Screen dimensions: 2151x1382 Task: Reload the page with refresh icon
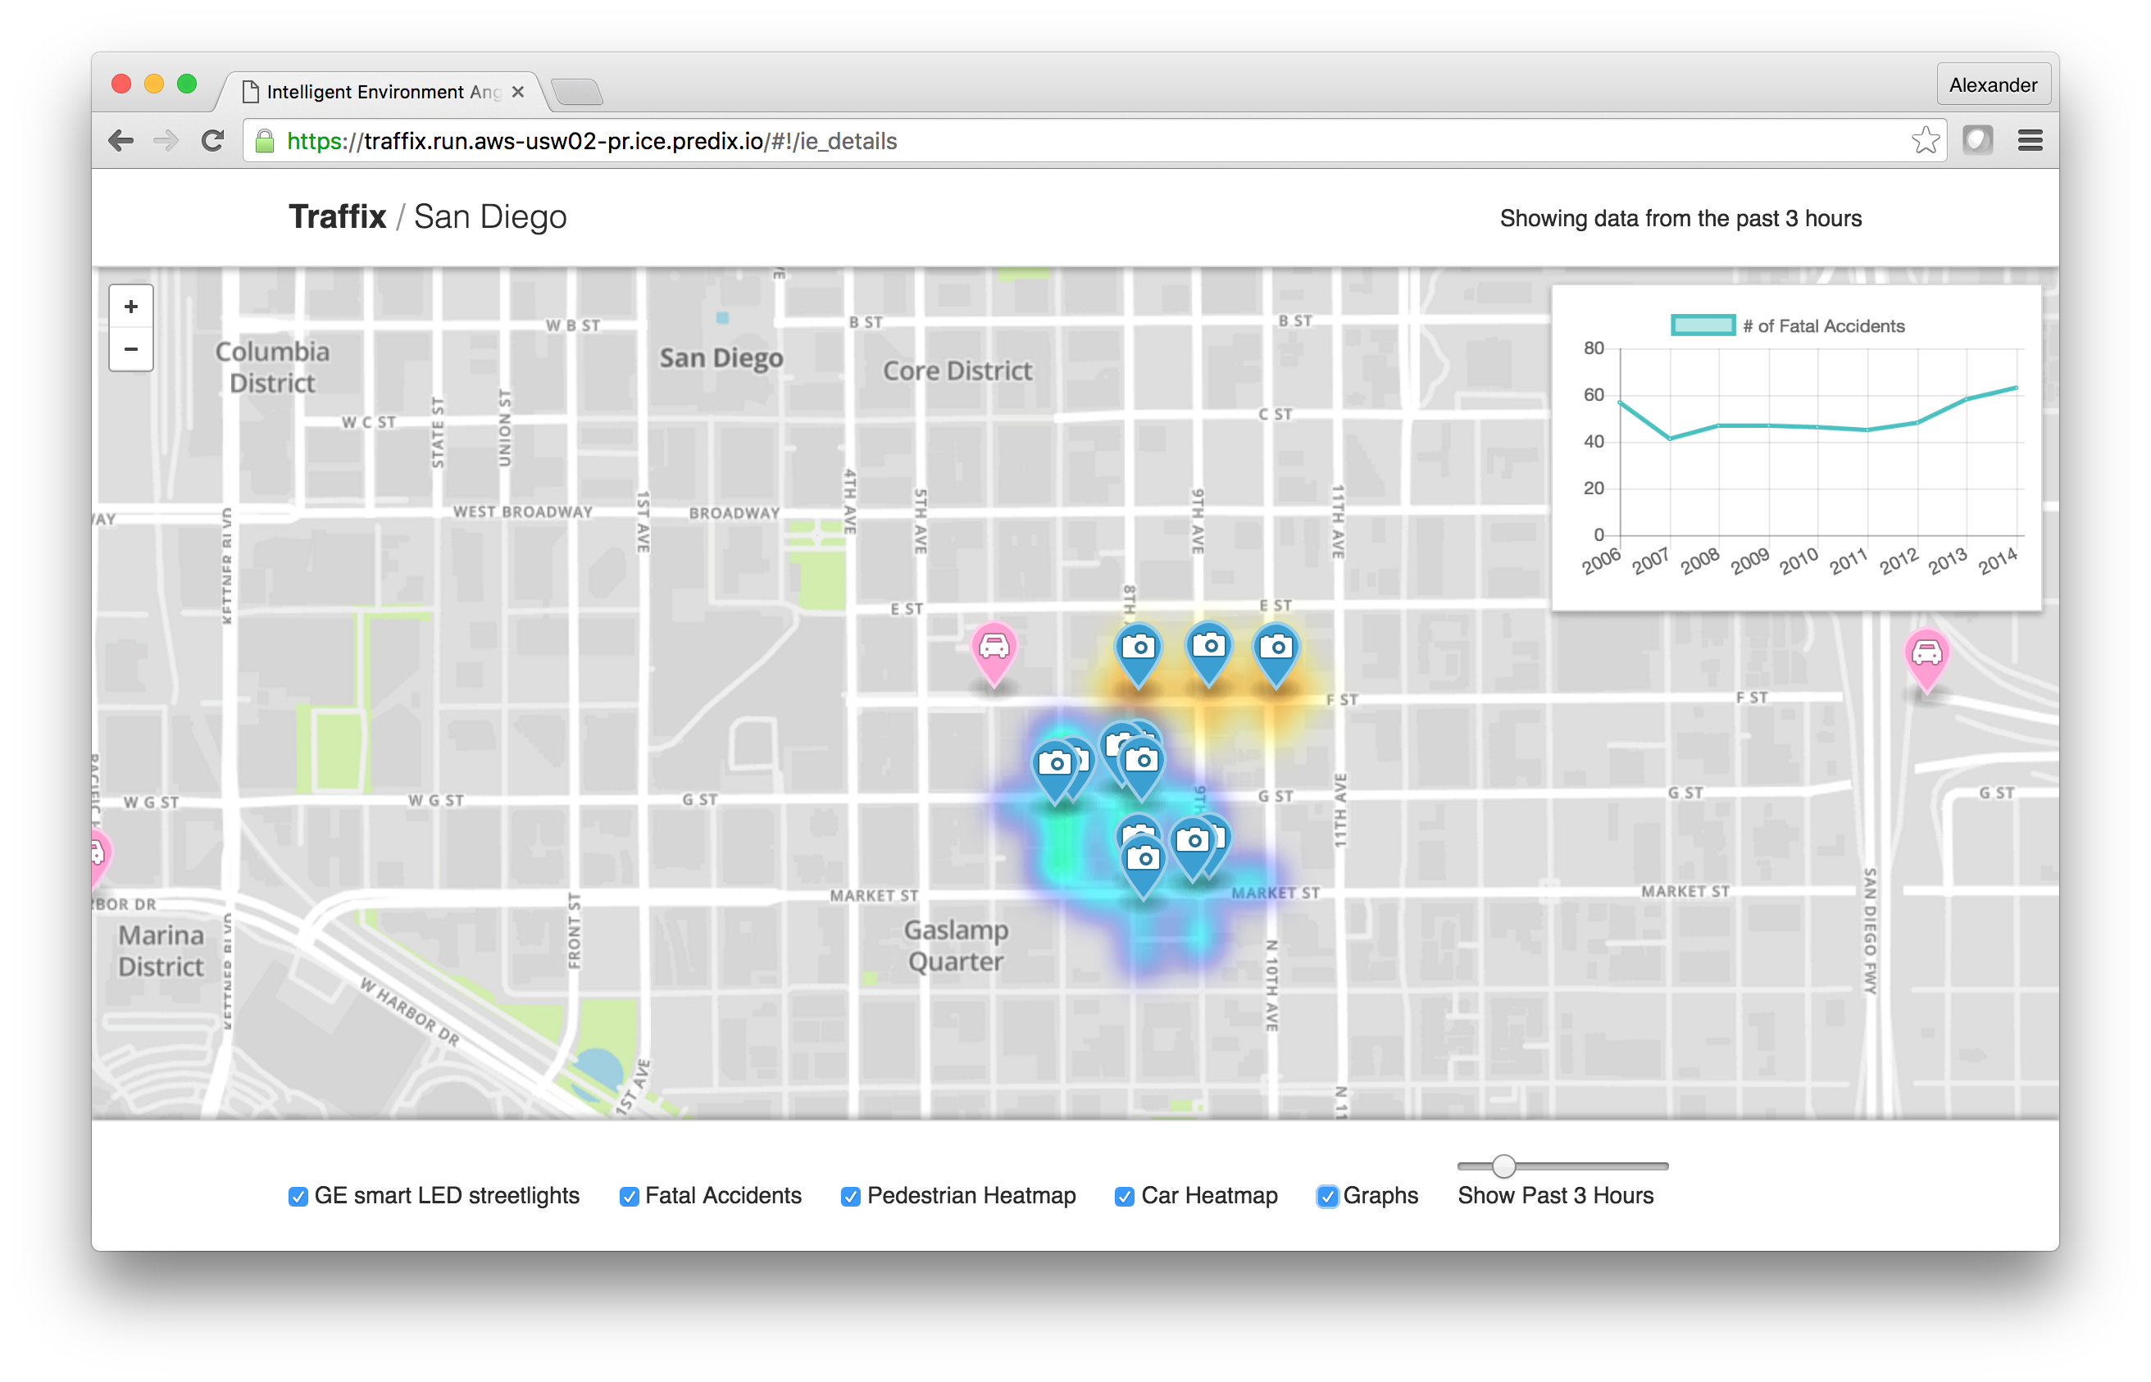[x=212, y=141]
